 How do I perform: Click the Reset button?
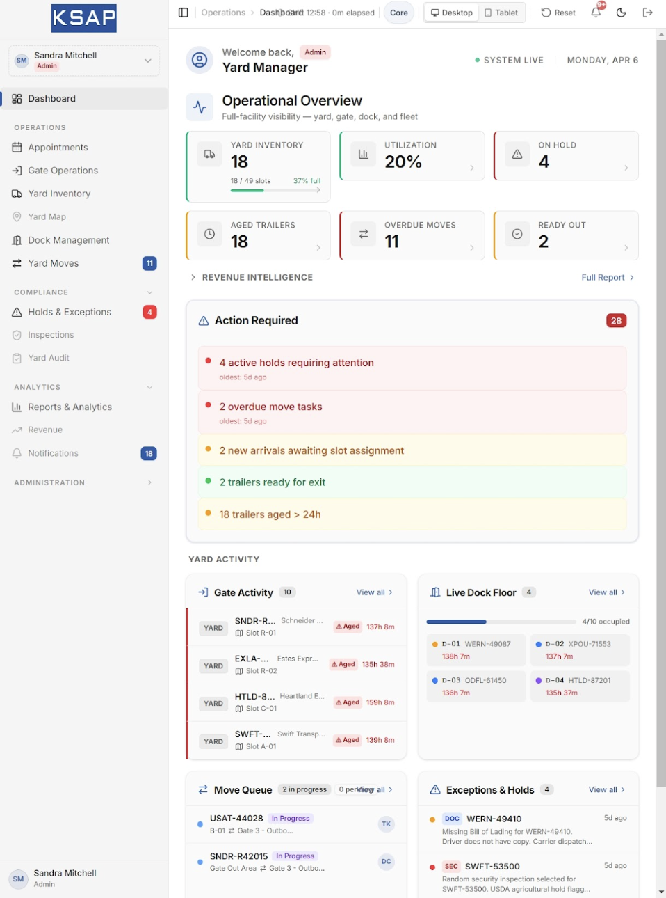(x=558, y=13)
